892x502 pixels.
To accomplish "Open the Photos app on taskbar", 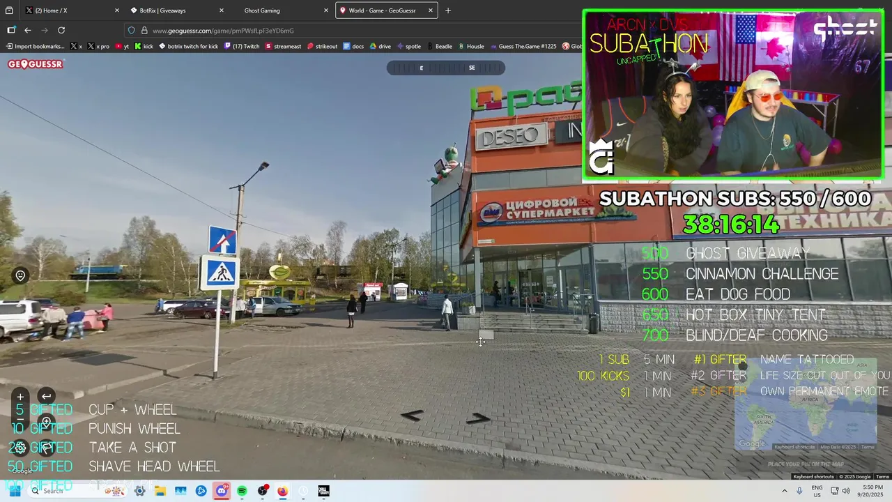I will [180, 491].
